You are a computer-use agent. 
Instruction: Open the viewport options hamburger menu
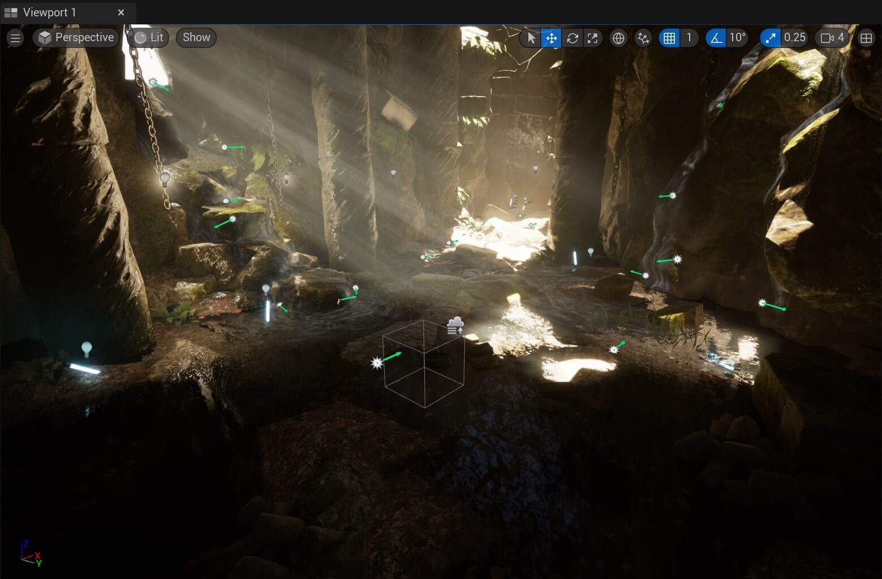[x=15, y=38]
